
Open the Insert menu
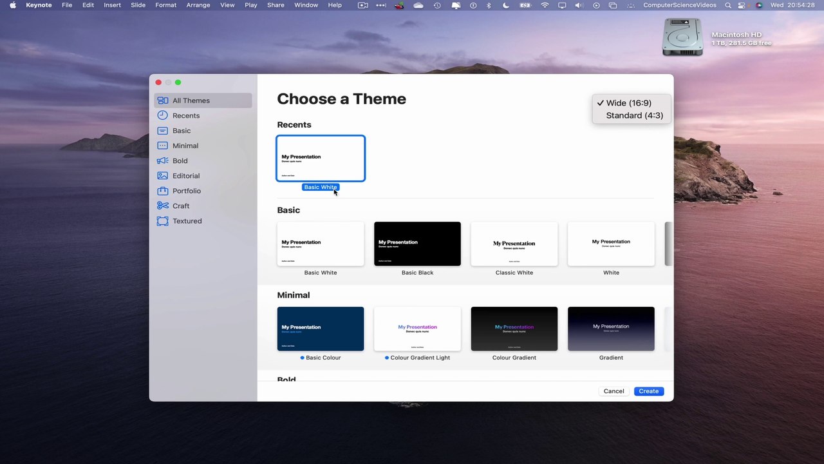tap(112, 5)
